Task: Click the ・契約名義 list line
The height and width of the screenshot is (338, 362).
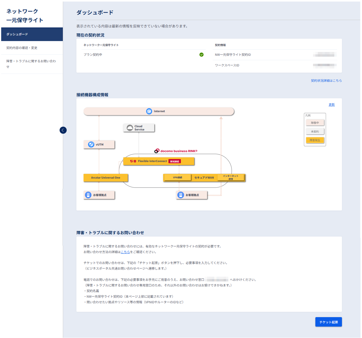Action: 91,291
